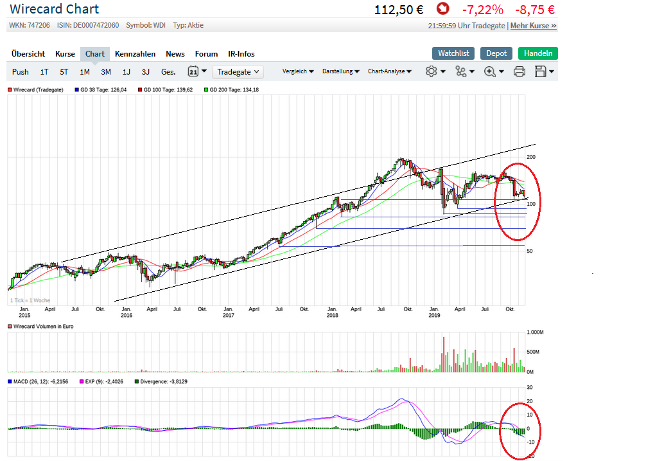Click the -8,75 € change value

(x=535, y=9)
